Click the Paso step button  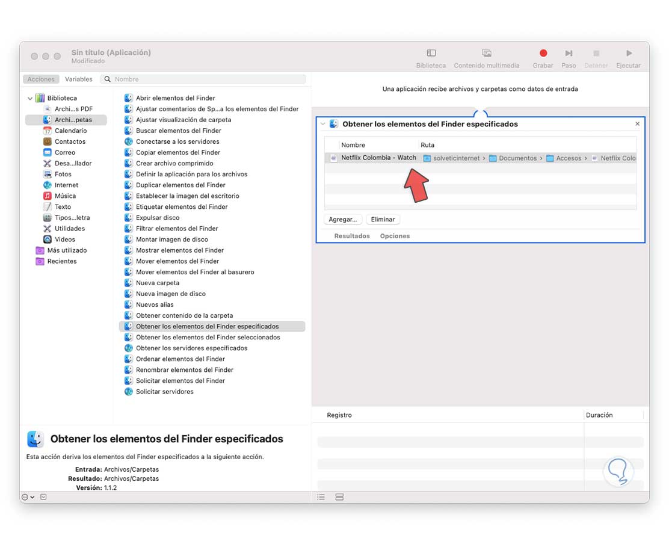click(569, 58)
